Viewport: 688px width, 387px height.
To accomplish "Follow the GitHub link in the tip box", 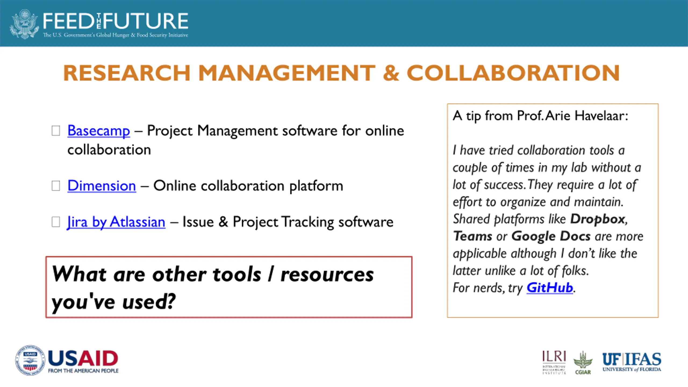I will [550, 288].
